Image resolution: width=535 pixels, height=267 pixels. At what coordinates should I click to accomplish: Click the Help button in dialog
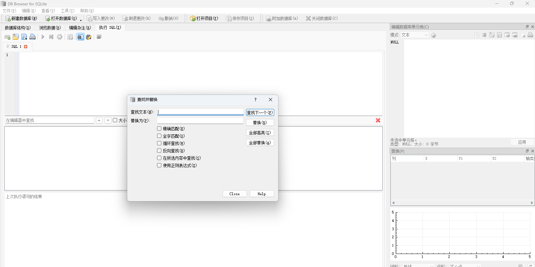point(262,194)
